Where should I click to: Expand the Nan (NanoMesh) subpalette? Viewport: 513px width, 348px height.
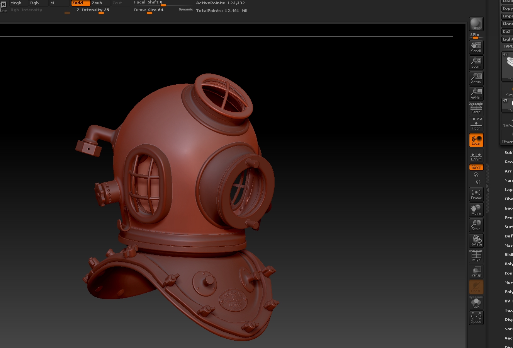508,180
